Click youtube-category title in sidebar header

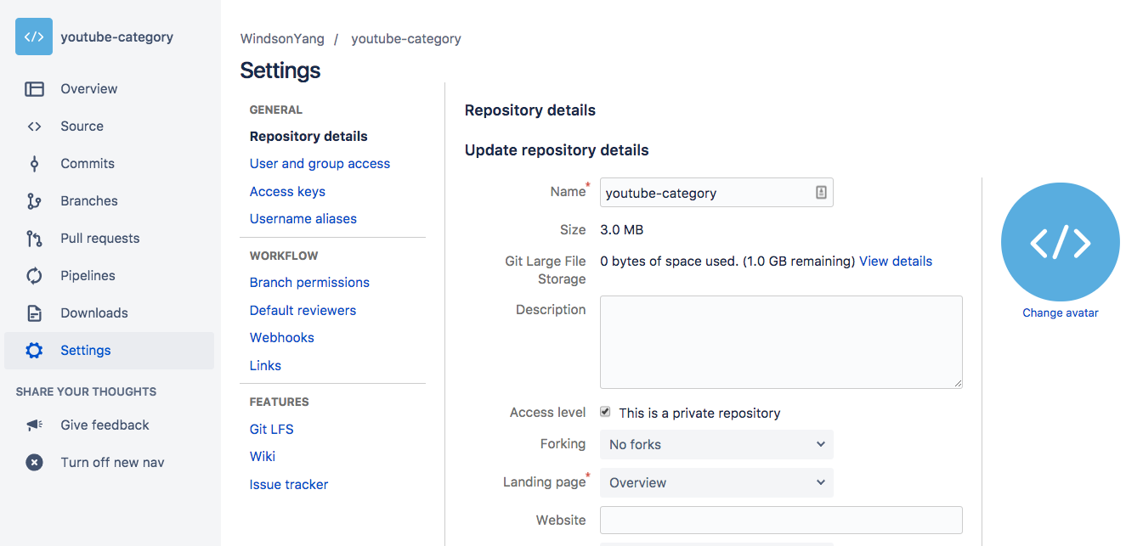coord(116,37)
